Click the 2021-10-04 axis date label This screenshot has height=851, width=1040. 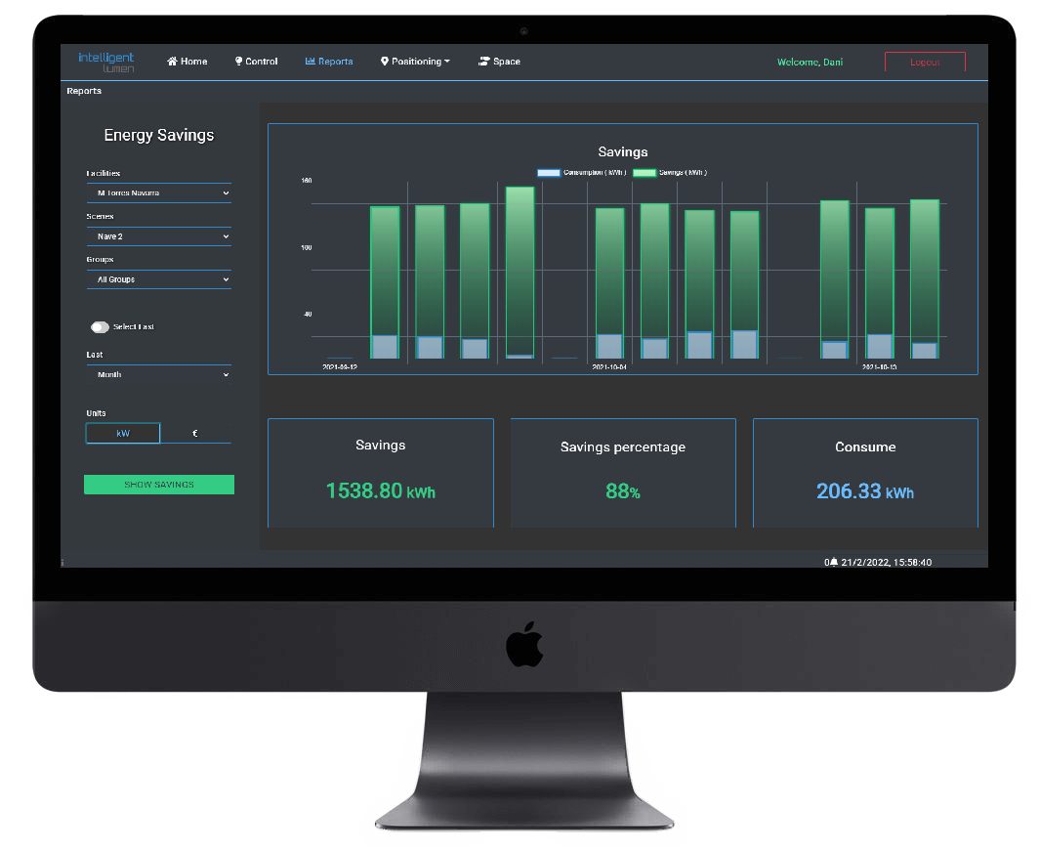tap(609, 366)
